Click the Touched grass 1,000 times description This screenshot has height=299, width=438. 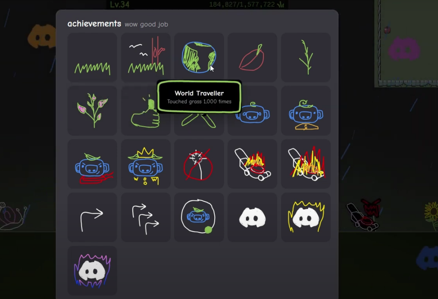point(199,102)
